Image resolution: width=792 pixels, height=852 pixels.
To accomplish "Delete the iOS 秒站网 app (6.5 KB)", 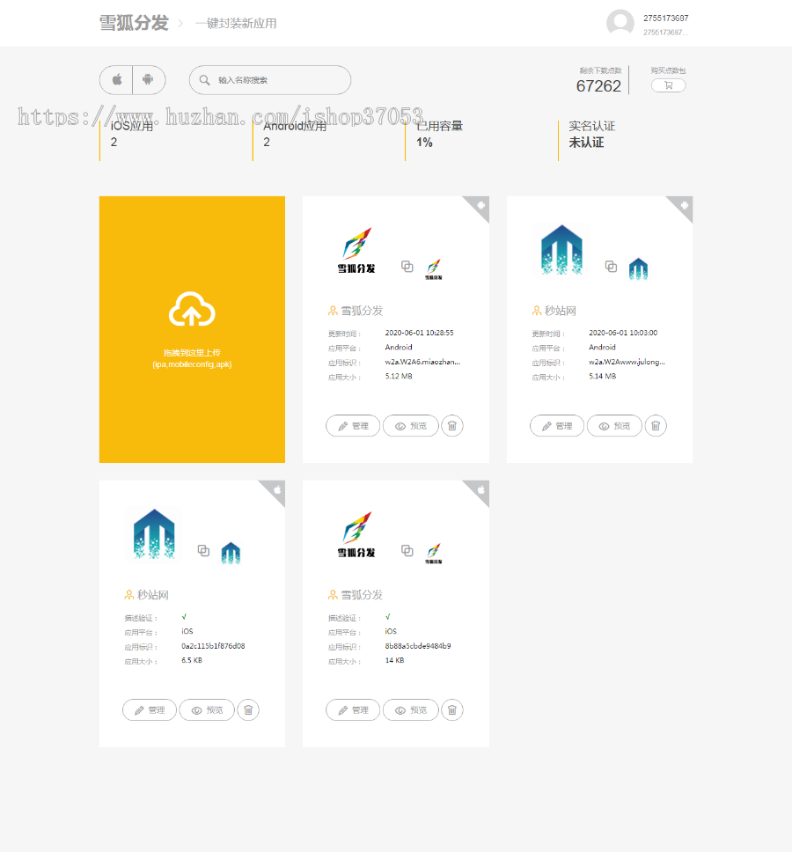I will tap(248, 710).
